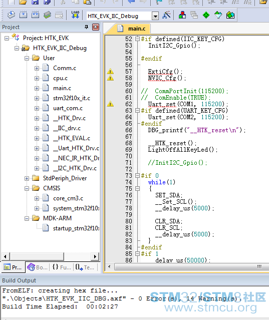Screen dimensions: 269x320
Task: Open Options for Target wand icon
Action: pos(166,15)
